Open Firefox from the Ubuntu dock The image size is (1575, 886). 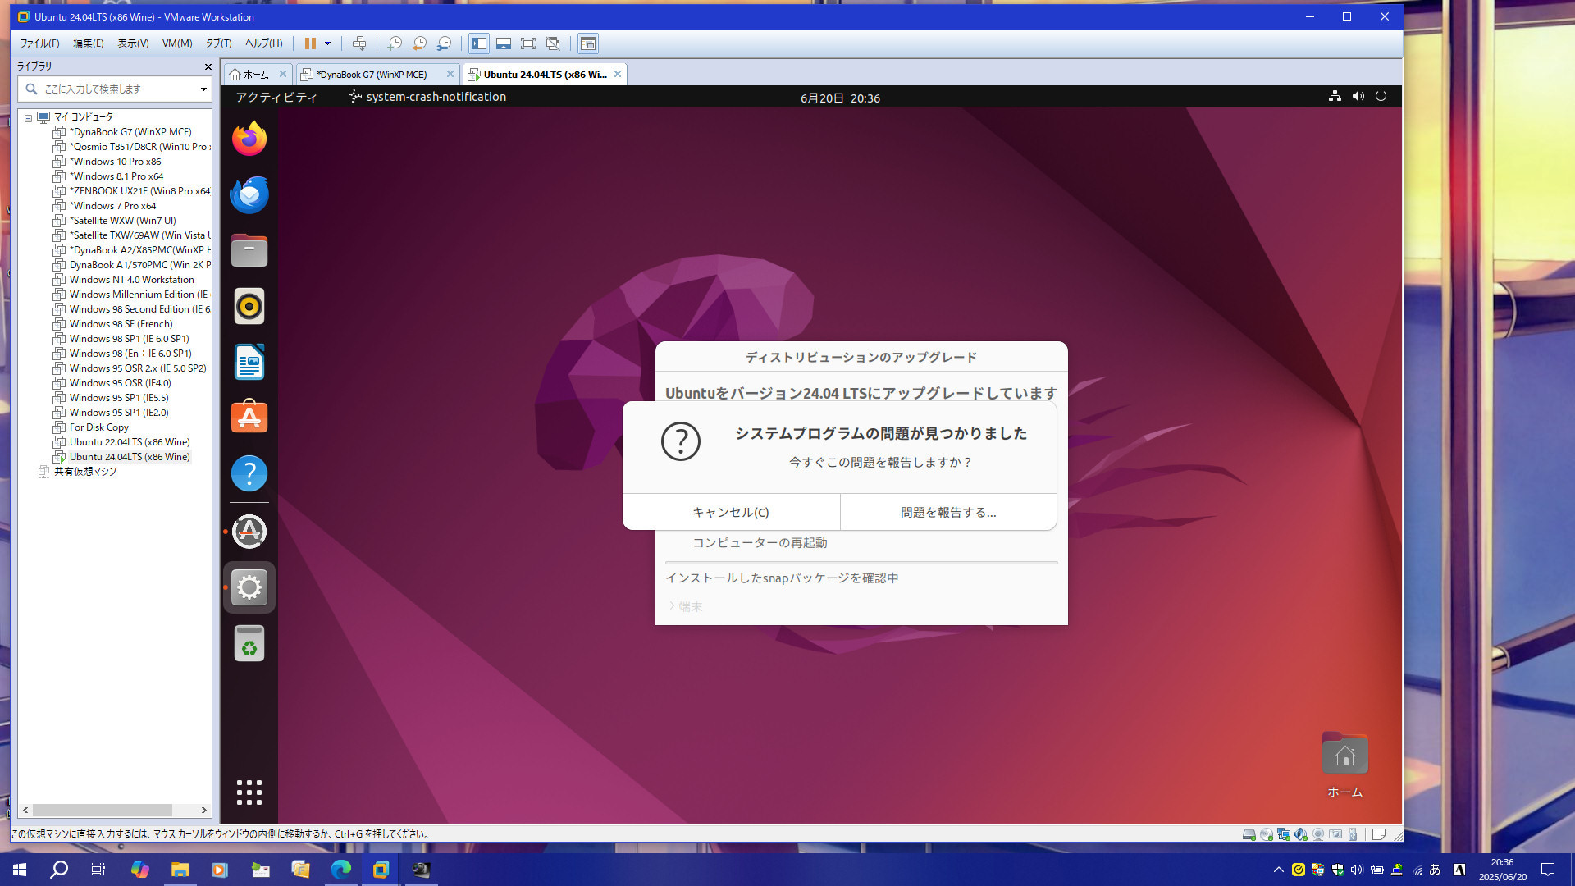tap(249, 139)
